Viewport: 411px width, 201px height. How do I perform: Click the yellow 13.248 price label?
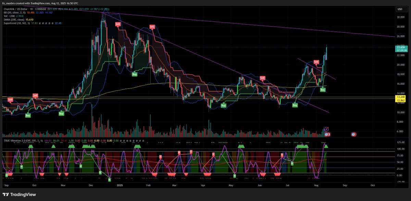click(401, 97)
